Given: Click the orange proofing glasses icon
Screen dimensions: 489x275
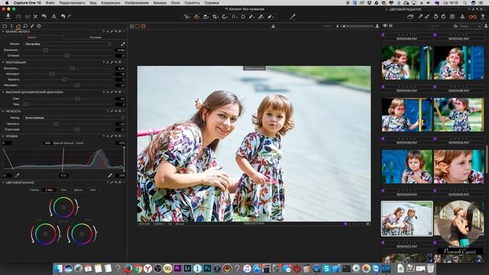Looking at the screenshot, I should (x=473, y=17).
